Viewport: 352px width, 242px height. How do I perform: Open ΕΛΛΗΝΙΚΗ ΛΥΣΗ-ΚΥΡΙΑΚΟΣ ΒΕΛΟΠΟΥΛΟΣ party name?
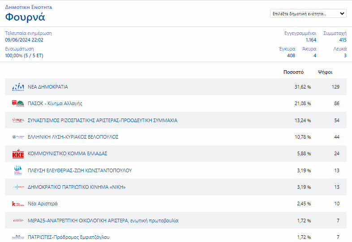point(73,137)
